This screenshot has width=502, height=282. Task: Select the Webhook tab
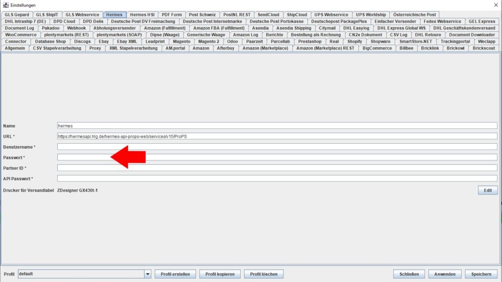point(76,28)
